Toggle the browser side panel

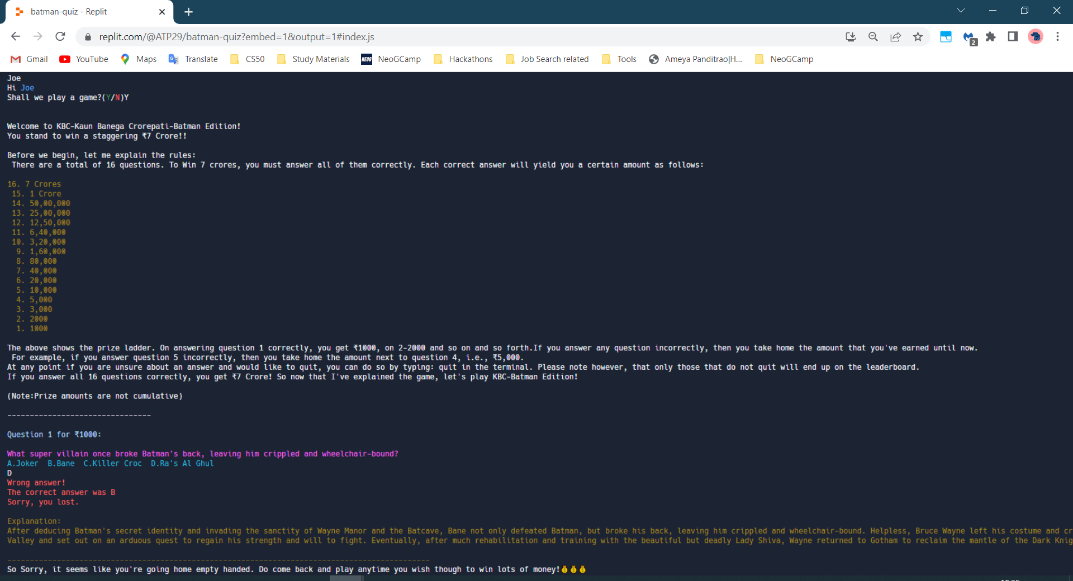click(x=1013, y=37)
